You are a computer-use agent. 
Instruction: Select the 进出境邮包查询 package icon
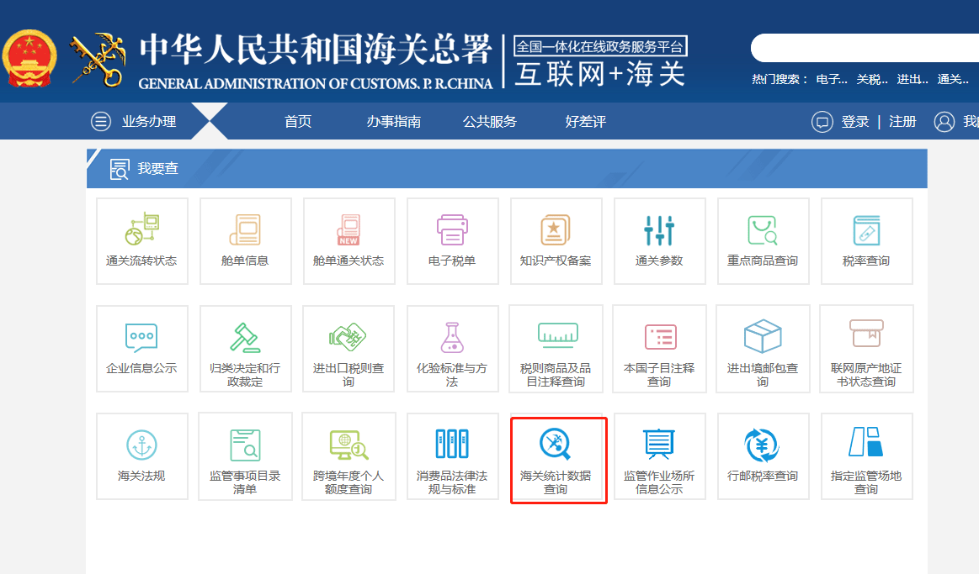(763, 349)
